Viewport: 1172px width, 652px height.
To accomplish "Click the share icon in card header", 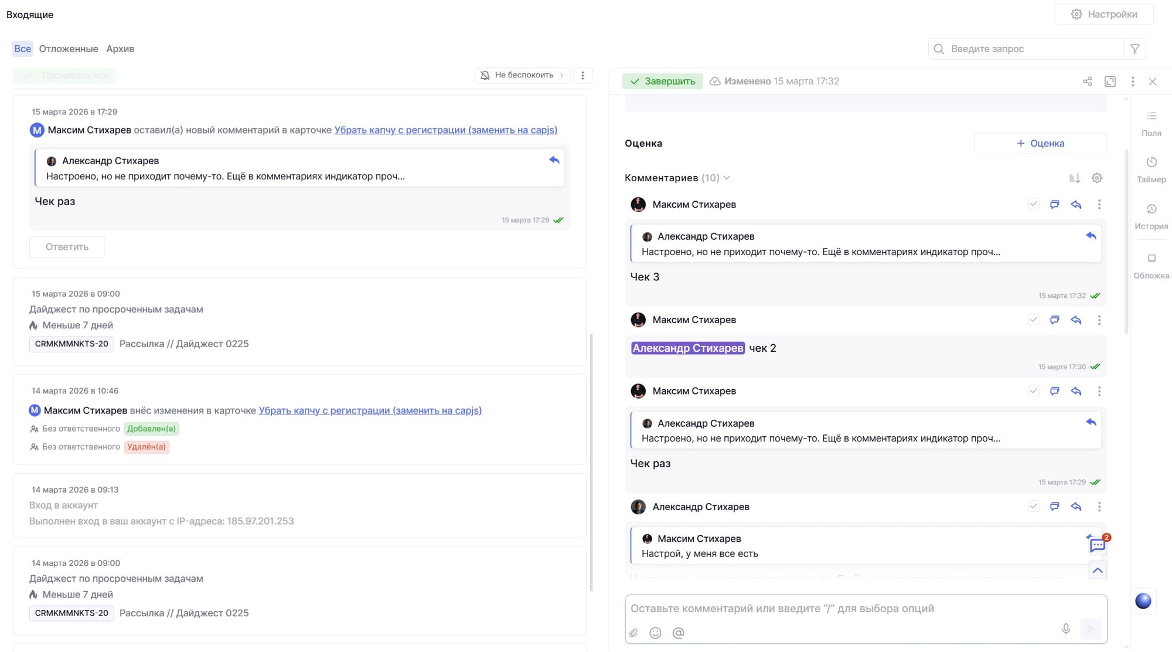I will coord(1087,81).
